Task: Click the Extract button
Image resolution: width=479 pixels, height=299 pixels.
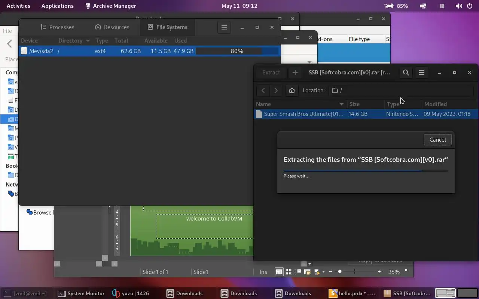Action: coord(271,73)
